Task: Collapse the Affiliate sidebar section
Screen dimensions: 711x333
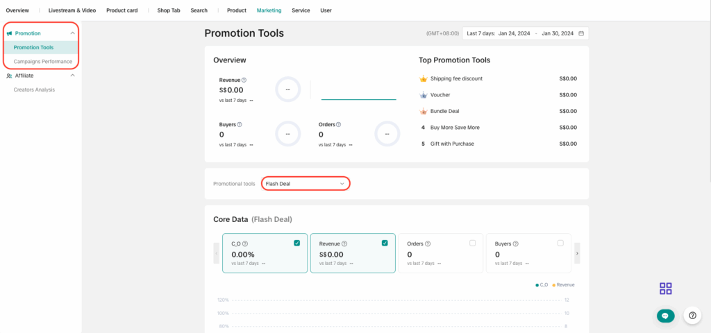Action: [x=72, y=76]
